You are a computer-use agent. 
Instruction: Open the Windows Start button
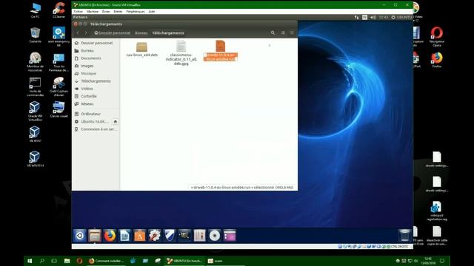pyautogui.click(x=30, y=261)
